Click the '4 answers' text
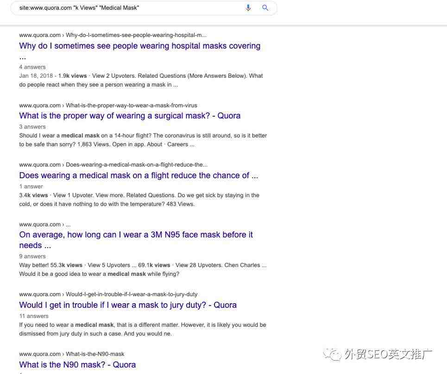Image resolution: width=447 pixels, height=374 pixels. [x=32, y=67]
